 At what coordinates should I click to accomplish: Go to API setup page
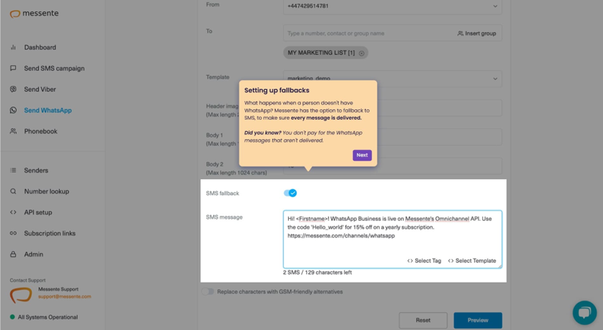(x=38, y=212)
